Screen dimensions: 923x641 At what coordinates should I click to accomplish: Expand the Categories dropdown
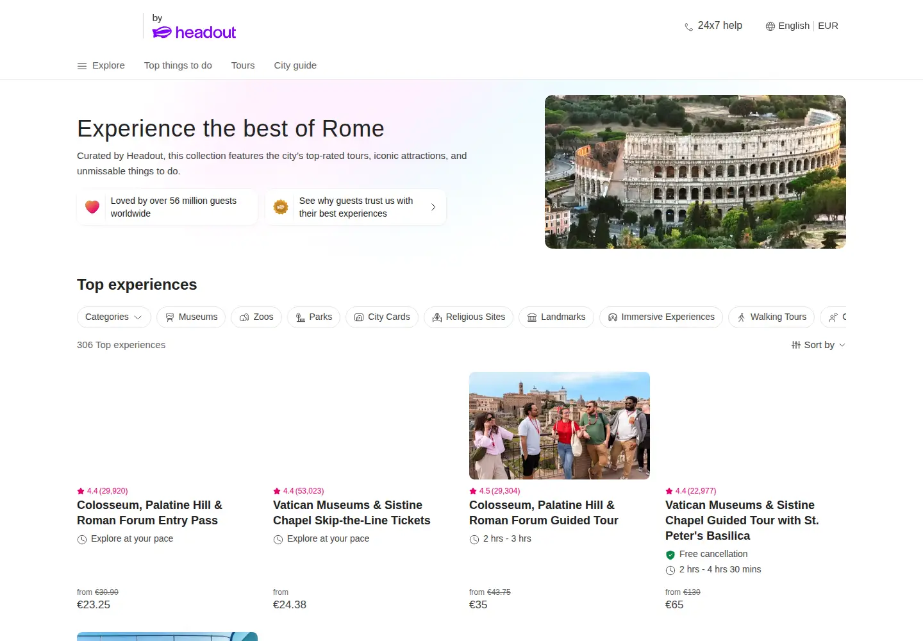pos(114,317)
